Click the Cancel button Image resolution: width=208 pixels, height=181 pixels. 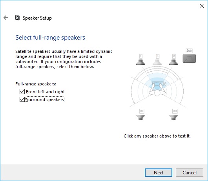pyautogui.click(x=190, y=172)
